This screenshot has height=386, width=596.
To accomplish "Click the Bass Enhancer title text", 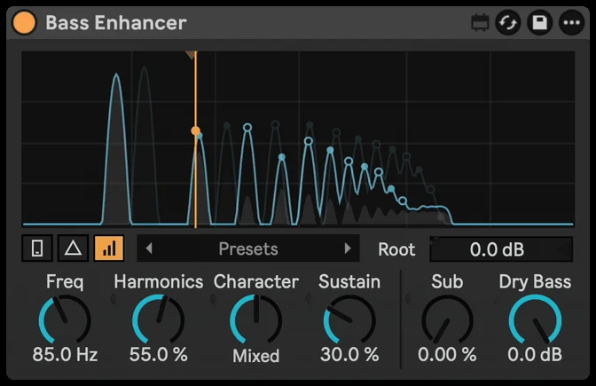I will [x=116, y=23].
